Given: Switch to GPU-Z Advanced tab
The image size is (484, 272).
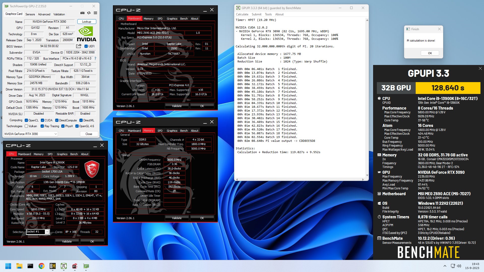Looking at the screenshot, I should point(44,14).
